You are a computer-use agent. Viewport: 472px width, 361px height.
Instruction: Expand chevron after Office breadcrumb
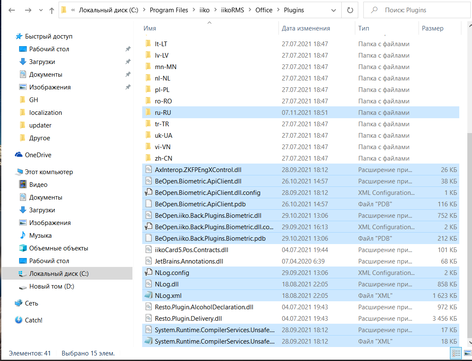[x=278, y=10]
